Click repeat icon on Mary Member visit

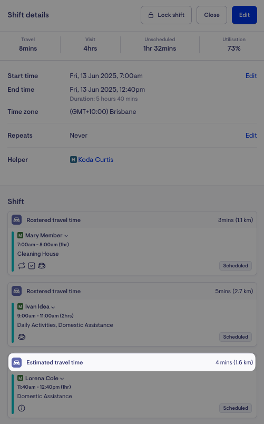pyautogui.click(x=22, y=266)
